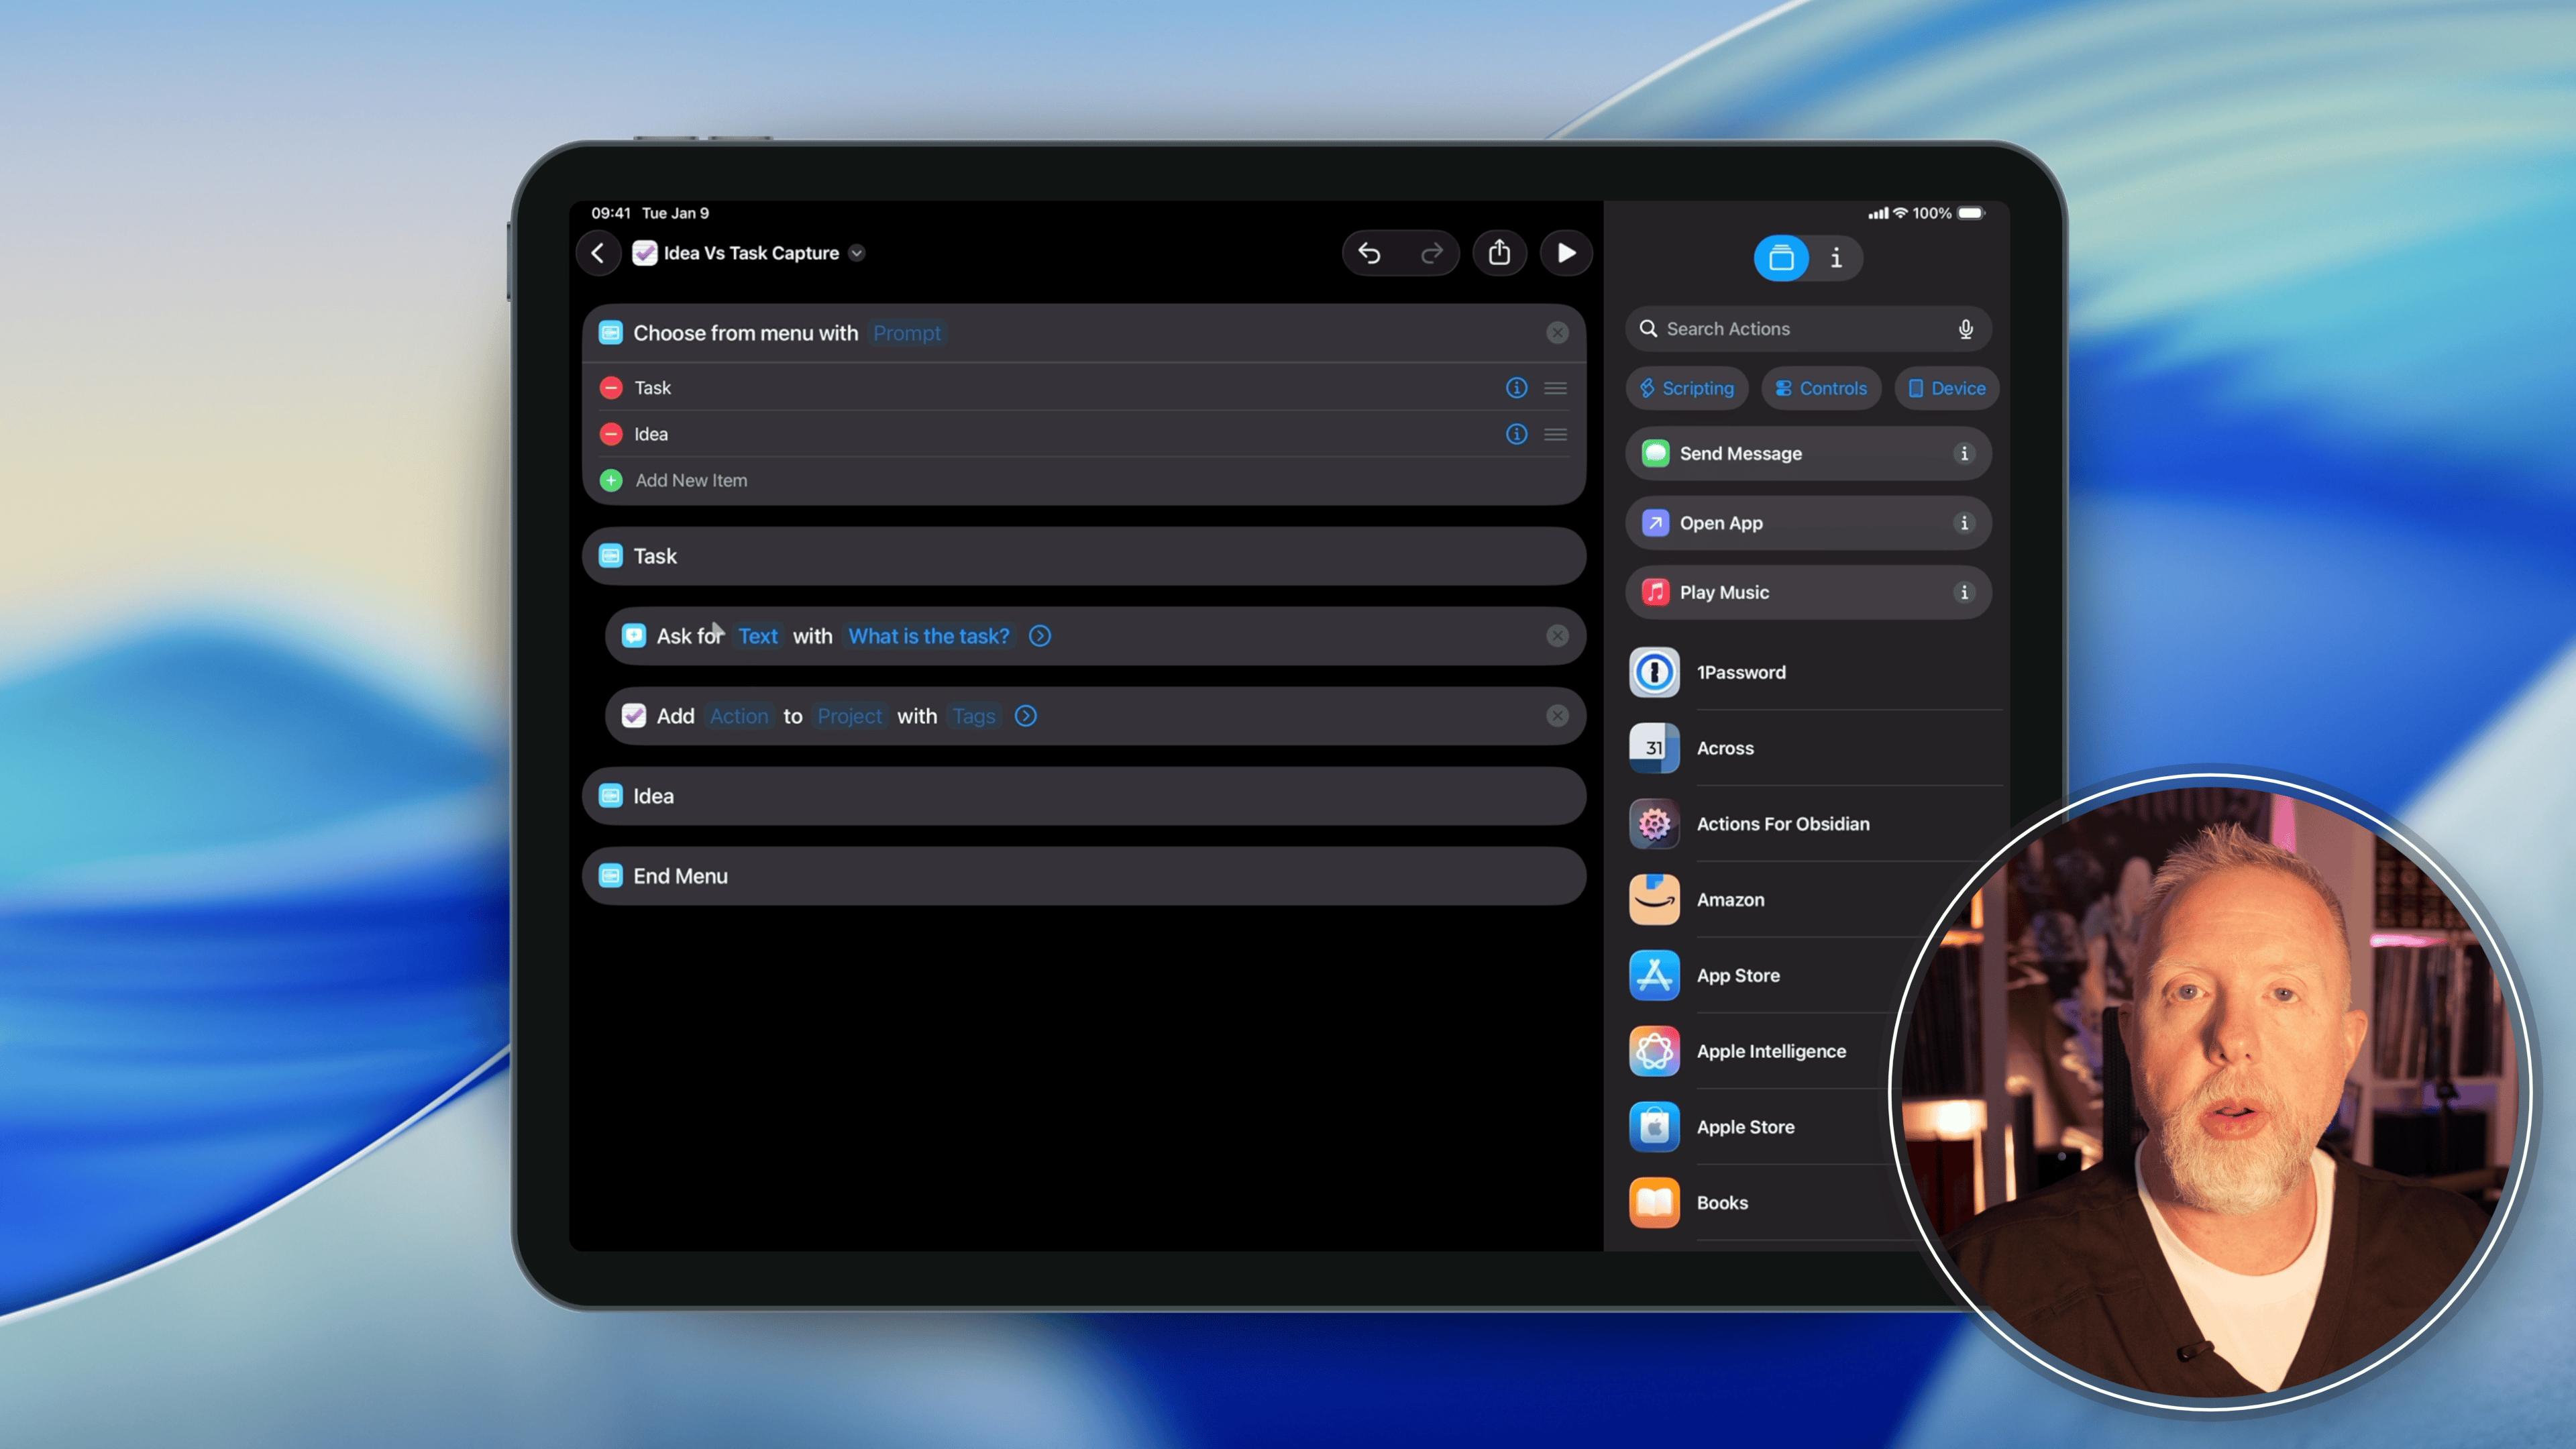The height and width of the screenshot is (1449, 2576).
Task: Expand the Add Action options chevron
Action: pos(1026,716)
